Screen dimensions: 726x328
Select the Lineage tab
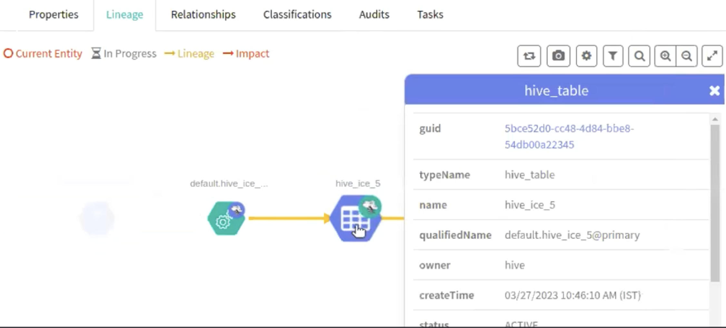(124, 14)
